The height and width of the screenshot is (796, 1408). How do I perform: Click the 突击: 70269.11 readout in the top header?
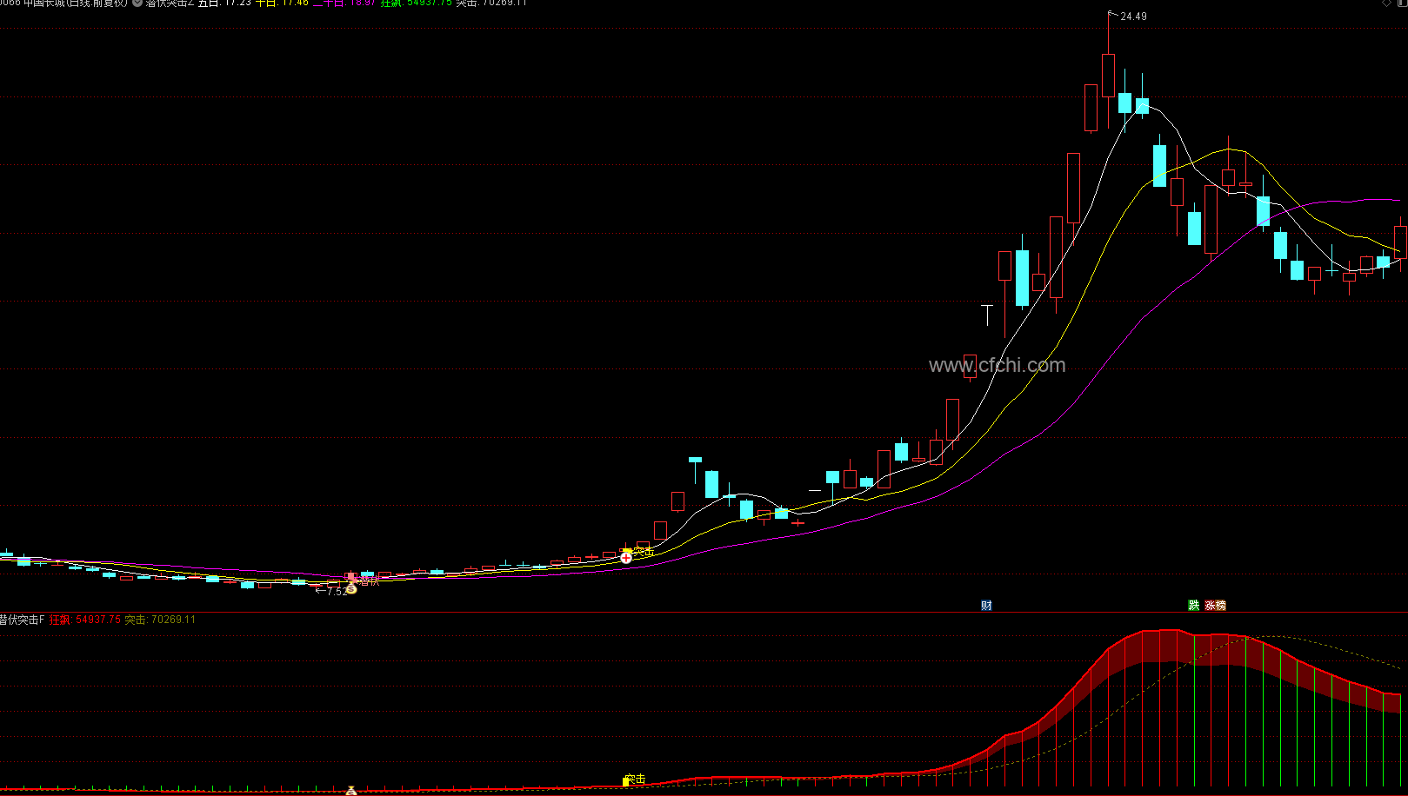pos(491,3)
